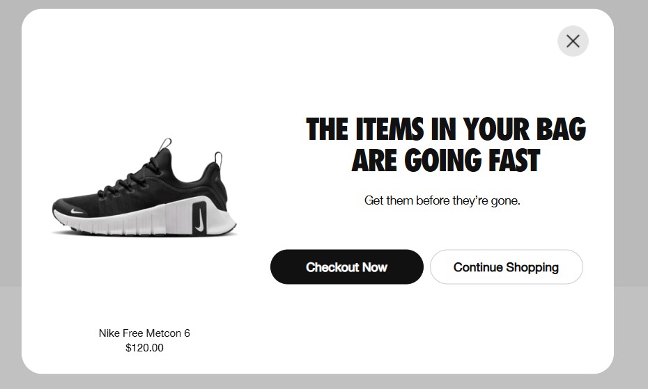Click the tongue pull loop of the shoe
Screen dimensions: 648x389
tap(166, 144)
